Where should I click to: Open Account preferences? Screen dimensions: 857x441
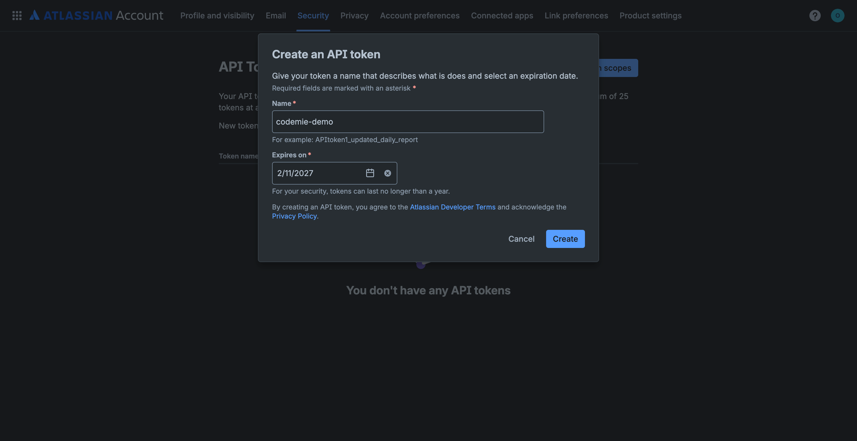(x=419, y=15)
